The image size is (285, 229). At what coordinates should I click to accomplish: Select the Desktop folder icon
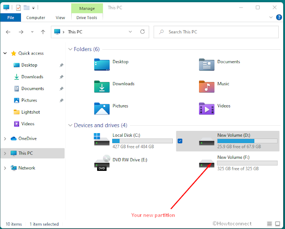[102, 65]
